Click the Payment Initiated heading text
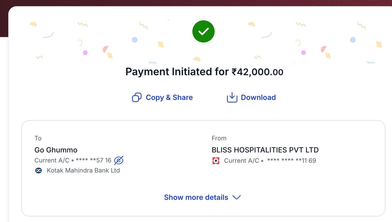The height and width of the screenshot is (222, 392). tap(177, 72)
